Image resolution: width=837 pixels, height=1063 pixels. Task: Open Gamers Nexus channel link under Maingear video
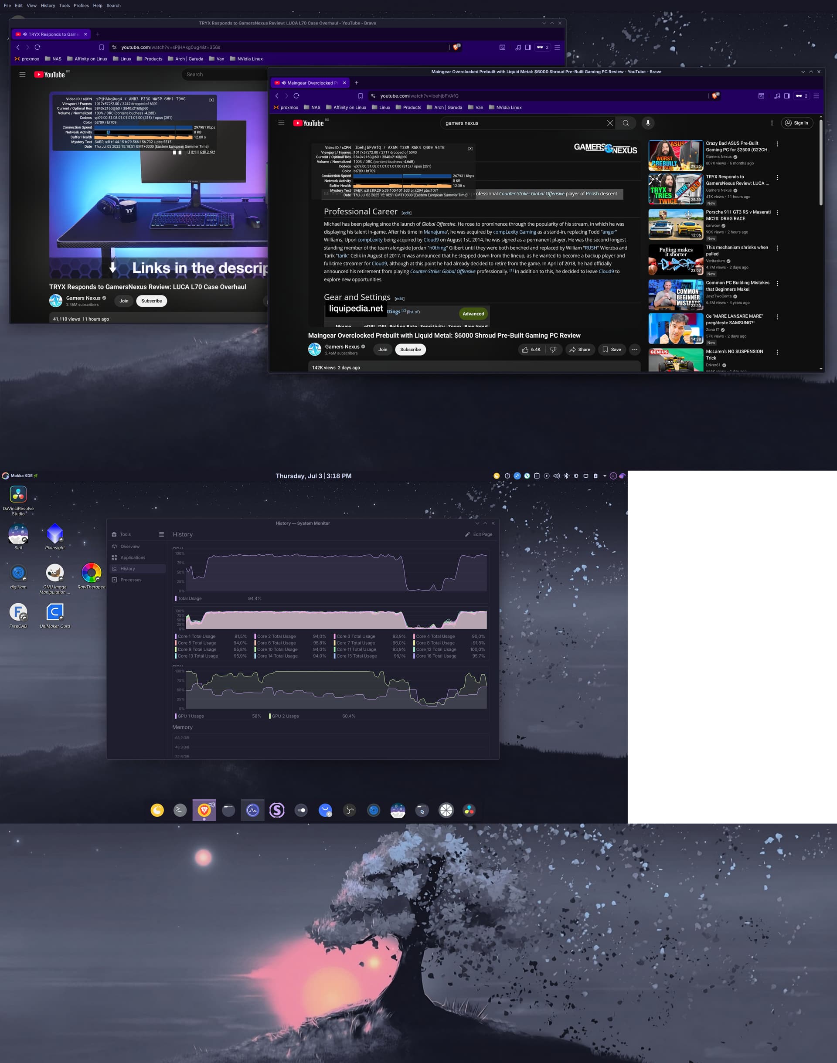point(342,346)
